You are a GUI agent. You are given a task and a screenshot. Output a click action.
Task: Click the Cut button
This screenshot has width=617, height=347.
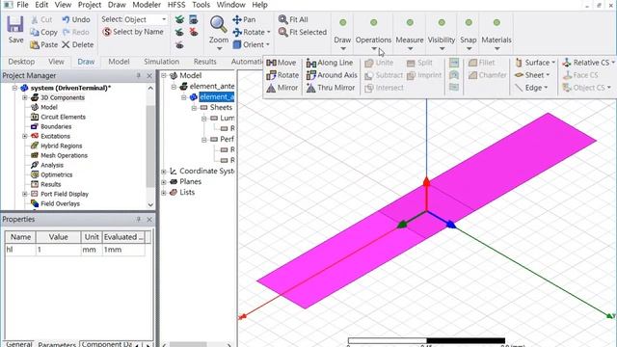[x=41, y=19]
